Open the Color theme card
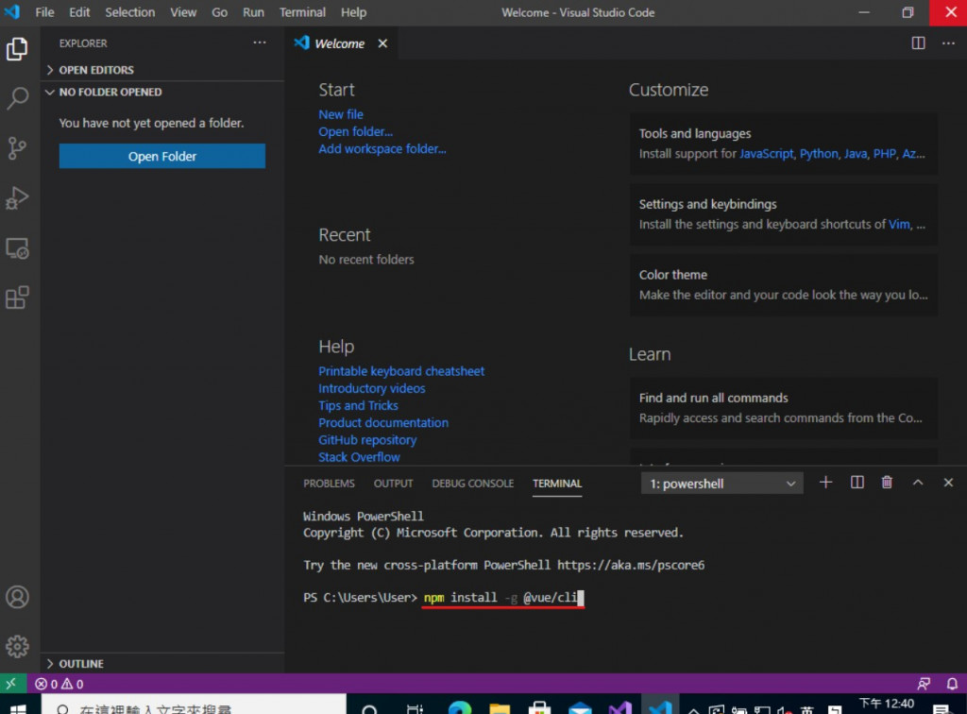This screenshot has height=714, width=967. [783, 285]
